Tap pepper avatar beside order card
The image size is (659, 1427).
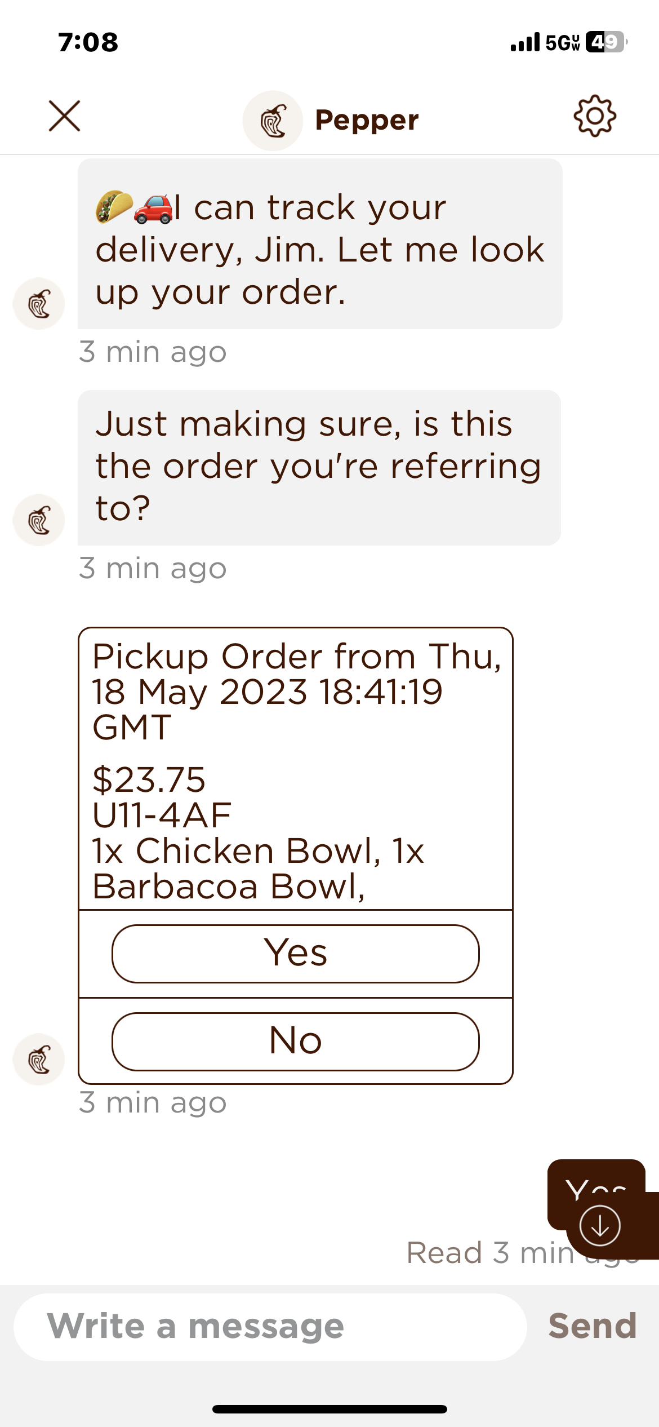39,1060
